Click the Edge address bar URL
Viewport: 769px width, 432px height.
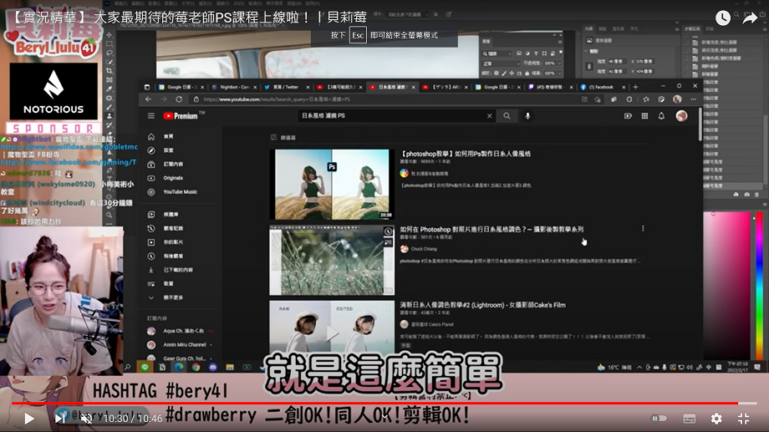(278, 99)
